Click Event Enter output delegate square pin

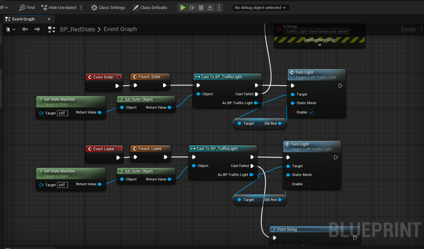point(119,77)
